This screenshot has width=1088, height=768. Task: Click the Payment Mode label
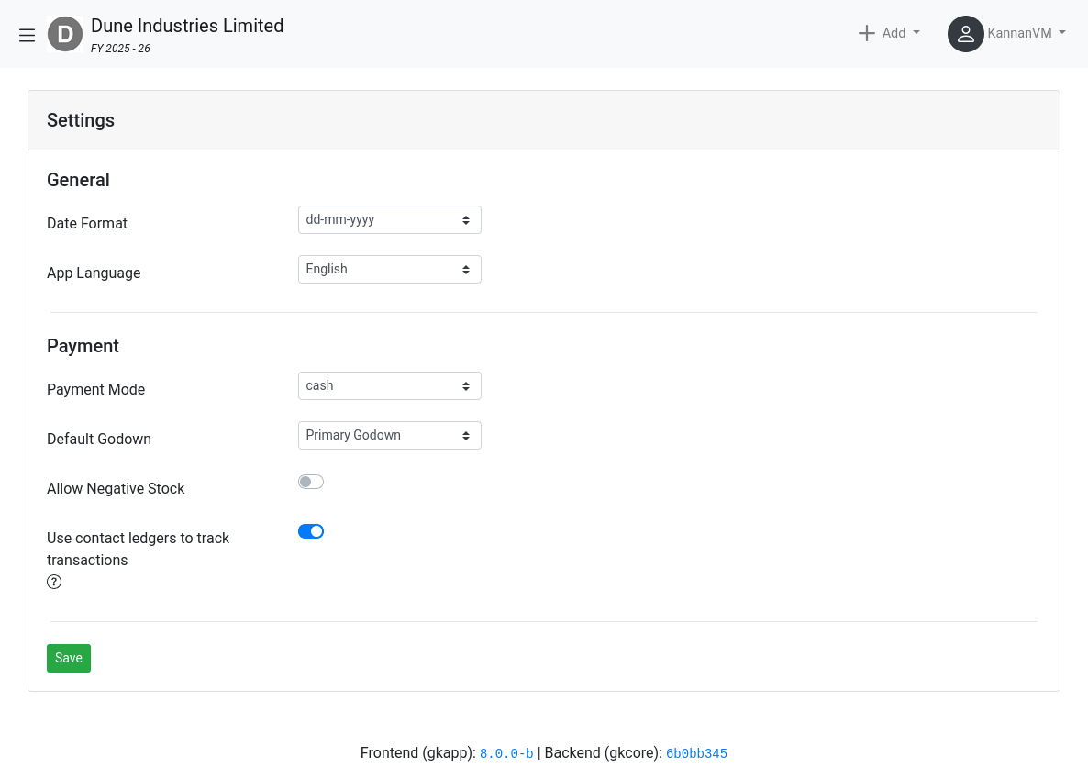click(95, 389)
